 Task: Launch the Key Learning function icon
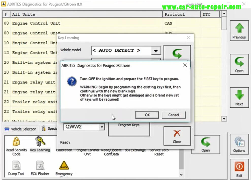pos(40,144)
